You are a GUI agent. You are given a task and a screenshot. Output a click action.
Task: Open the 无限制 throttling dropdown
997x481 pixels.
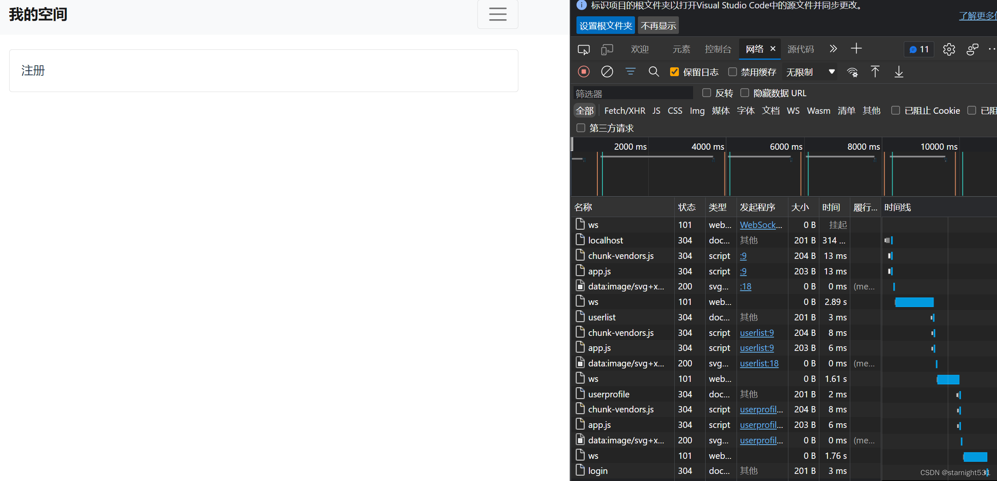click(810, 72)
